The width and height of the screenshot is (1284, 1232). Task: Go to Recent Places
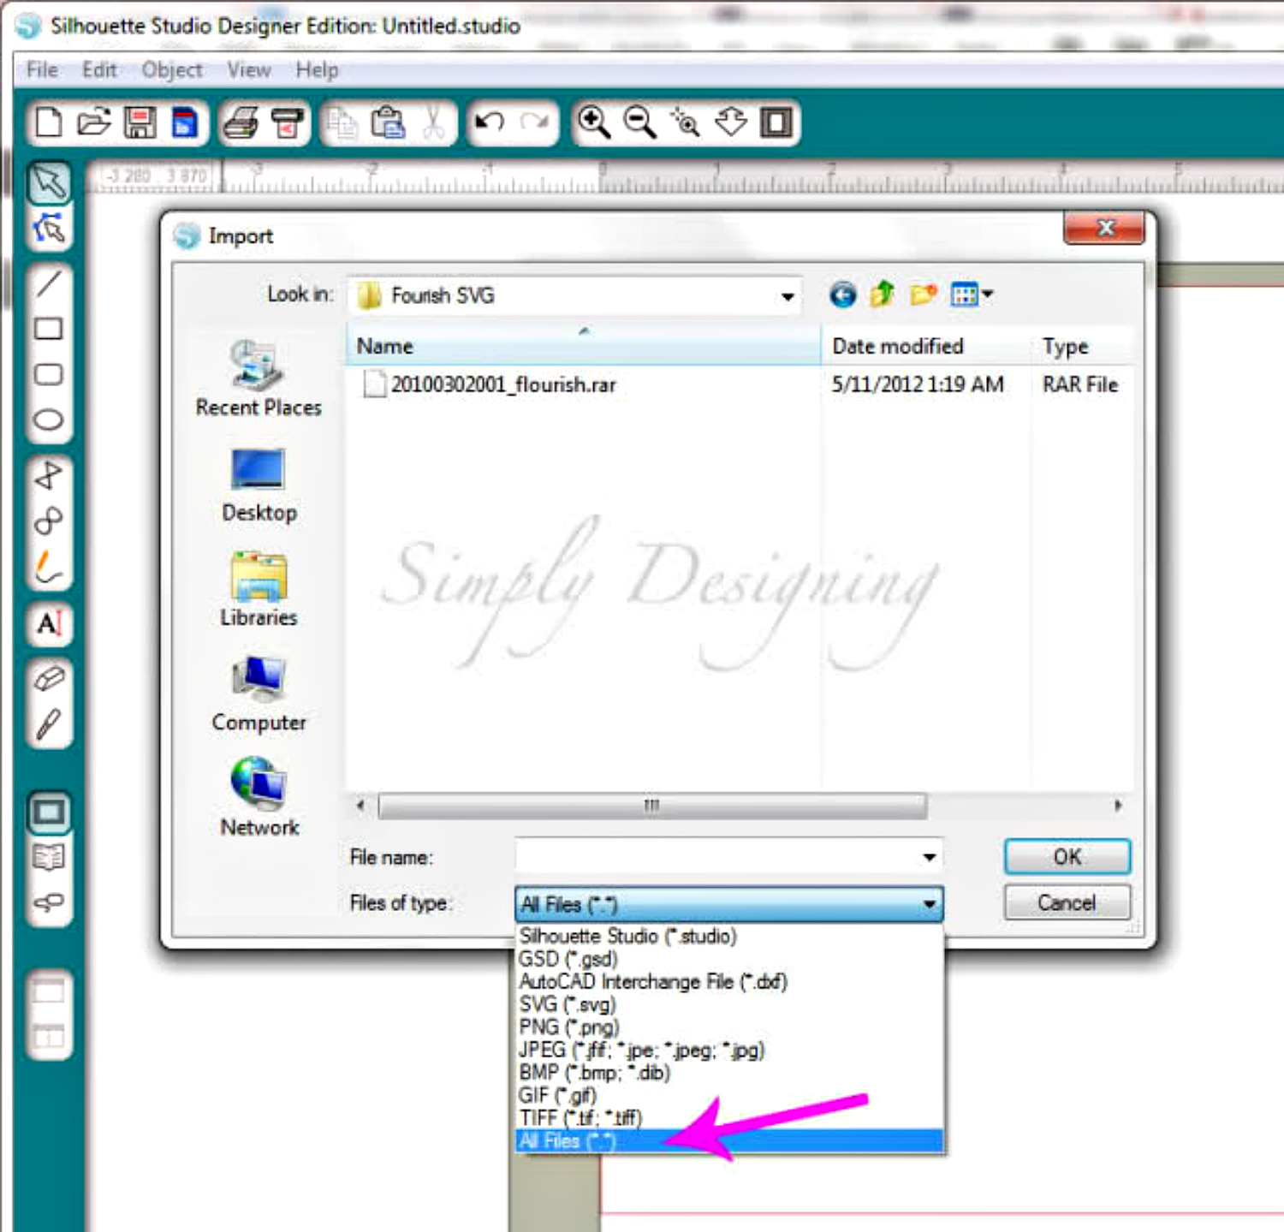click(x=259, y=378)
